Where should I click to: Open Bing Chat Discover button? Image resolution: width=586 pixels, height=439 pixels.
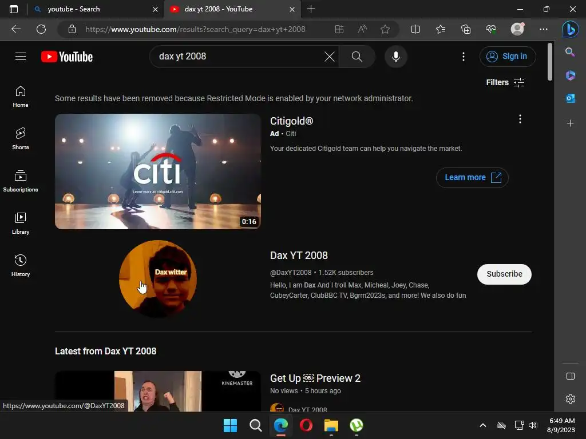pyautogui.click(x=571, y=29)
